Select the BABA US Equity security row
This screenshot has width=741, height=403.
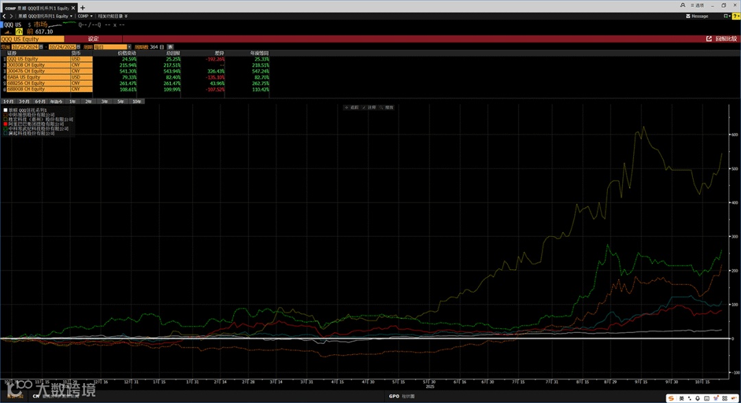coord(38,77)
